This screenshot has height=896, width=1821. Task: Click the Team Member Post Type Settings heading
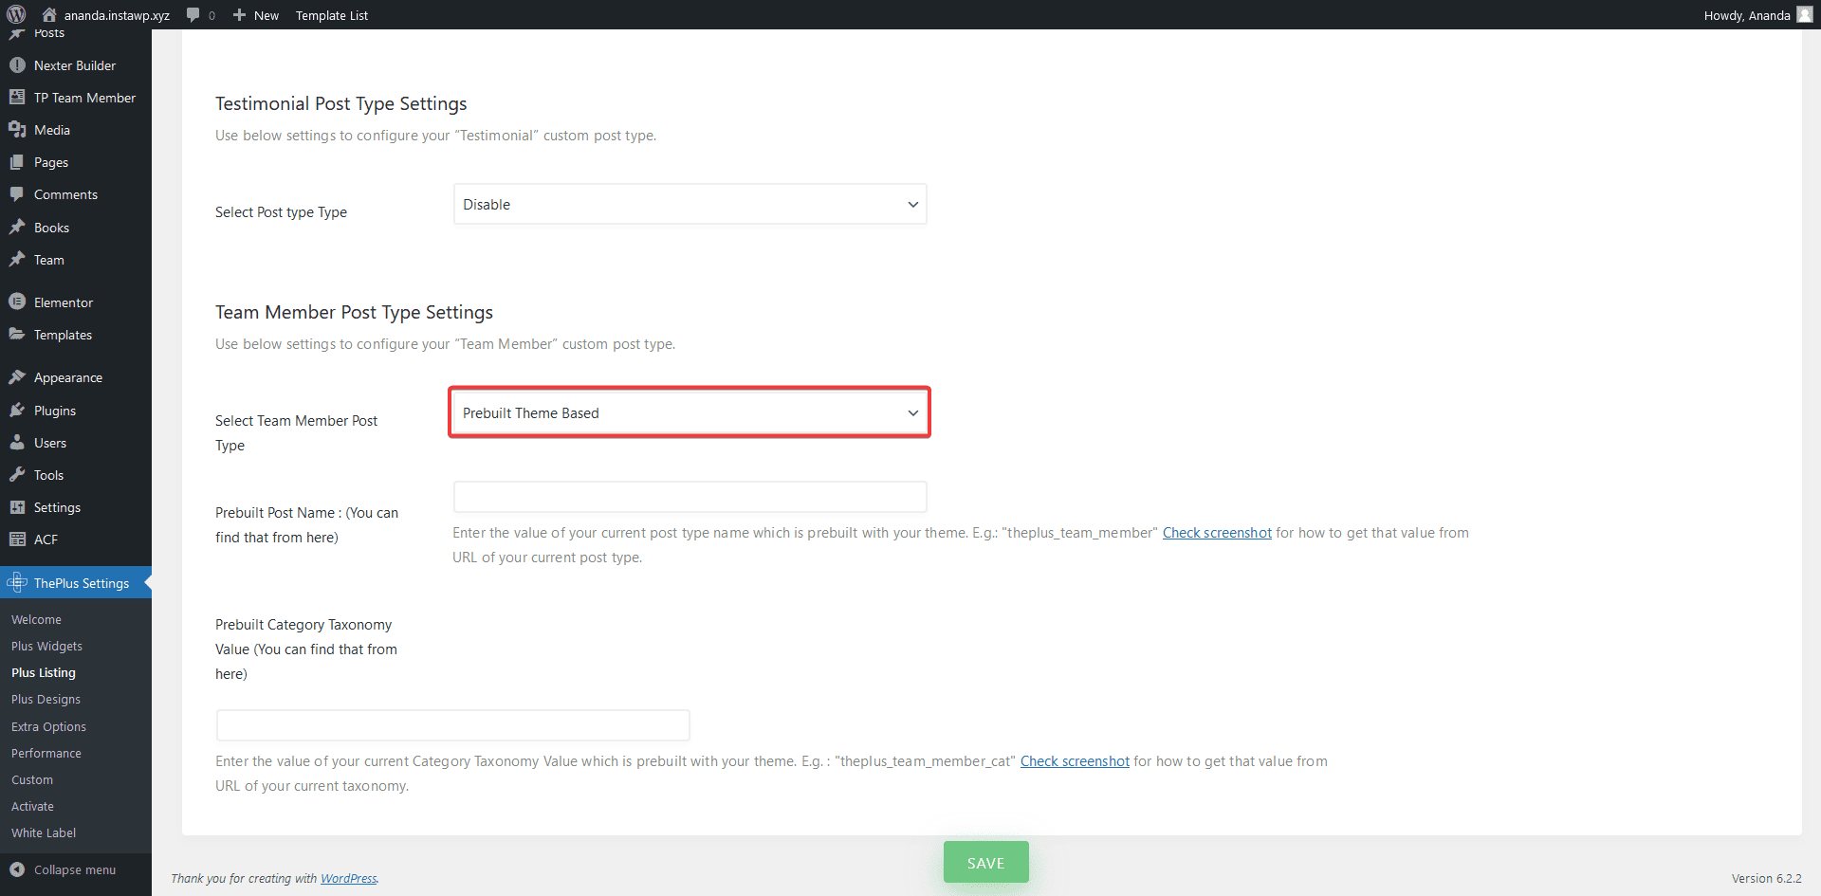click(x=354, y=312)
